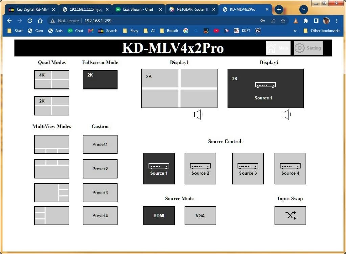
Task: Click the Display1 quad preview
Action: click(x=179, y=88)
